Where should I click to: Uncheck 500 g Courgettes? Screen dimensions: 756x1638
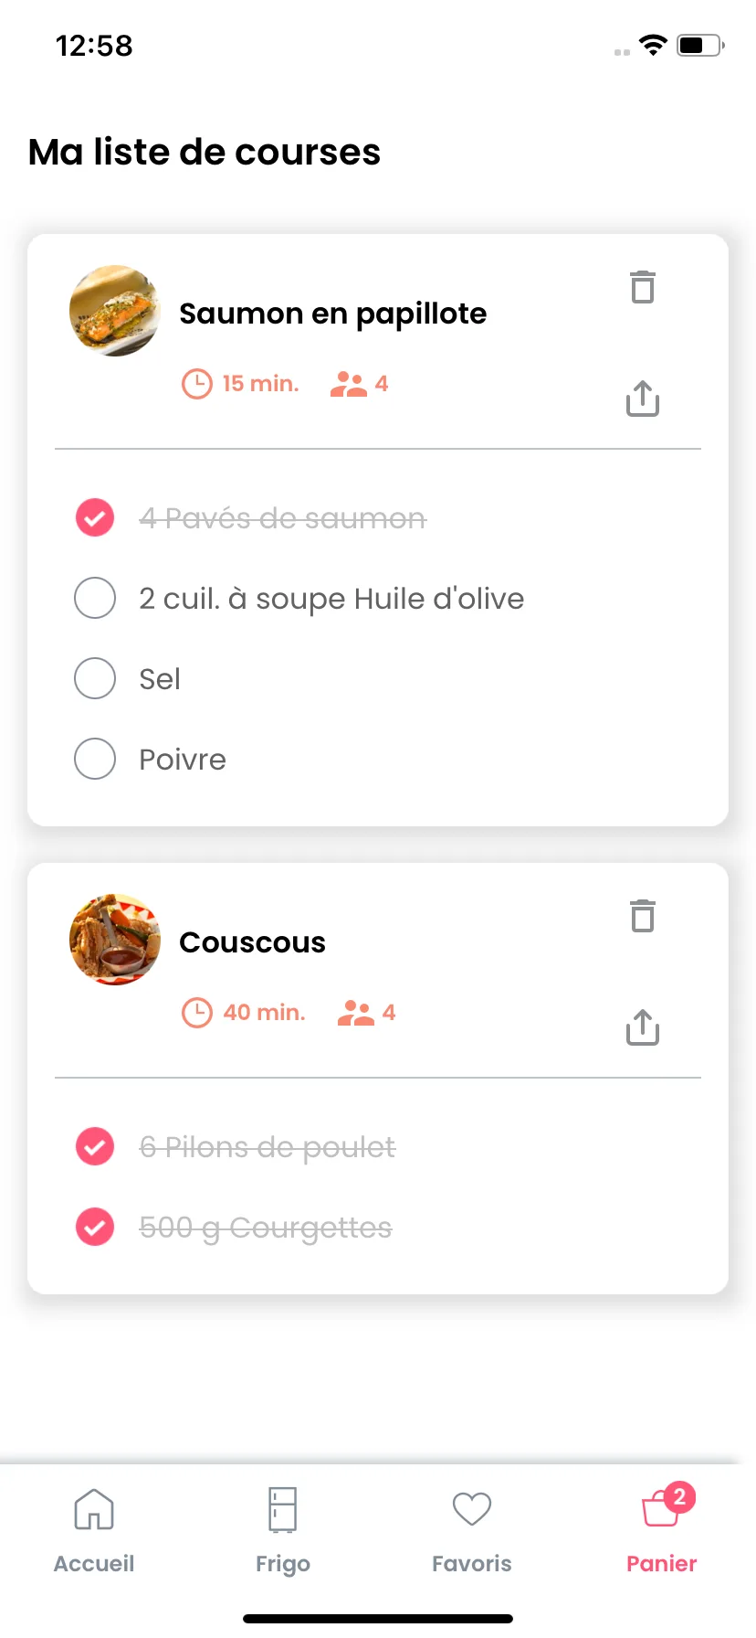(95, 1227)
